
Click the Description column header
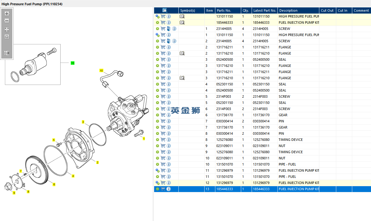tap(298, 10)
